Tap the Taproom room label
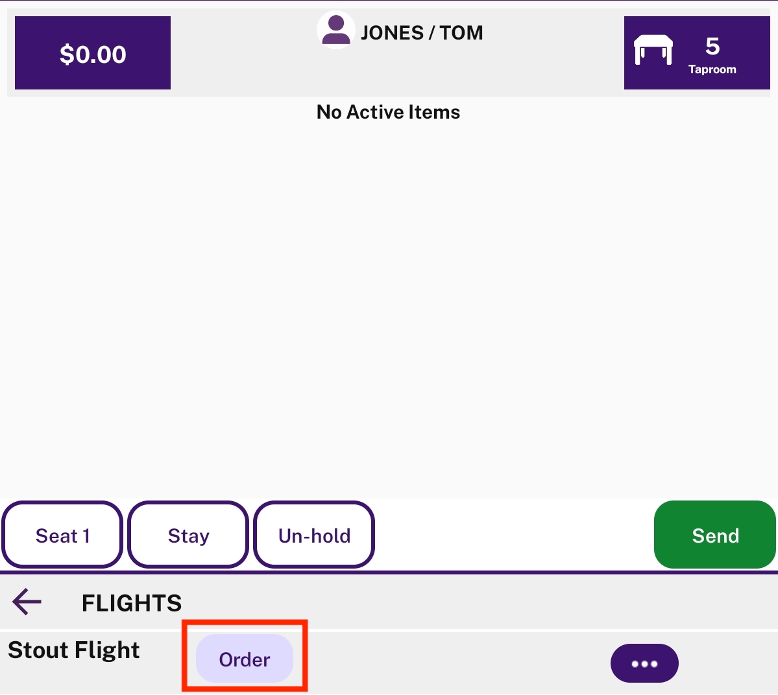 tap(712, 69)
